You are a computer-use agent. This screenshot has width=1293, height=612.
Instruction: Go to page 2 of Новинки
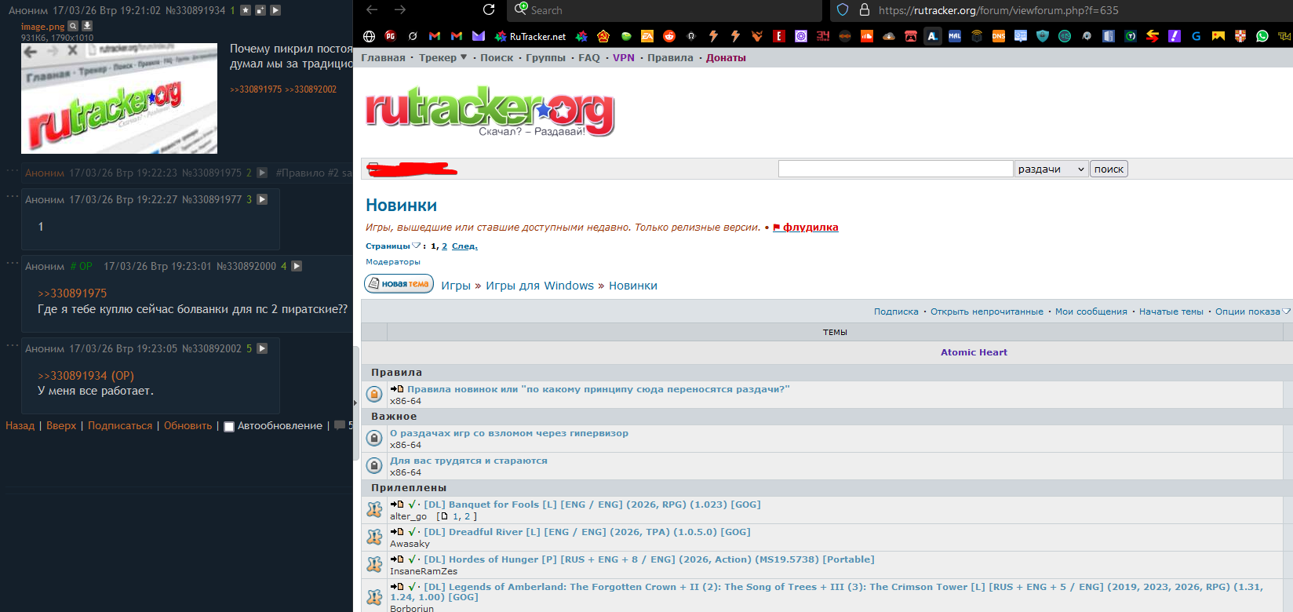(x=444, y=246)
